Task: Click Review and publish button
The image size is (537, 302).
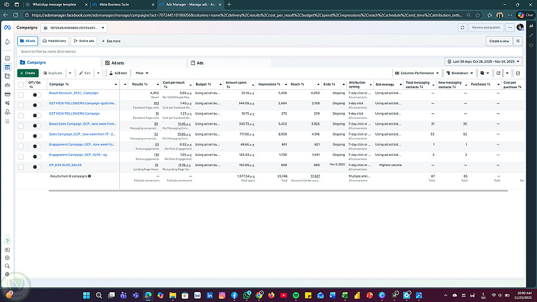Action: point(486,27)
